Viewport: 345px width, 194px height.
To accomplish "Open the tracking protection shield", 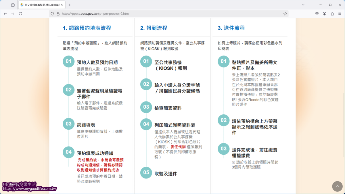I will pyautogui.click(x=52, y=14).
